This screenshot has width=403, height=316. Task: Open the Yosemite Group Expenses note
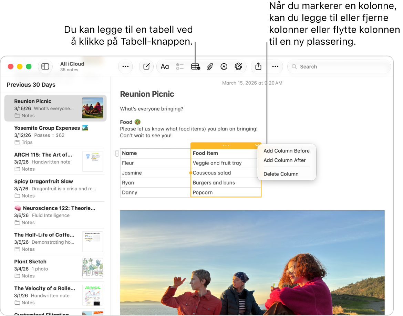pyautogui.click(x=55, y=135)
